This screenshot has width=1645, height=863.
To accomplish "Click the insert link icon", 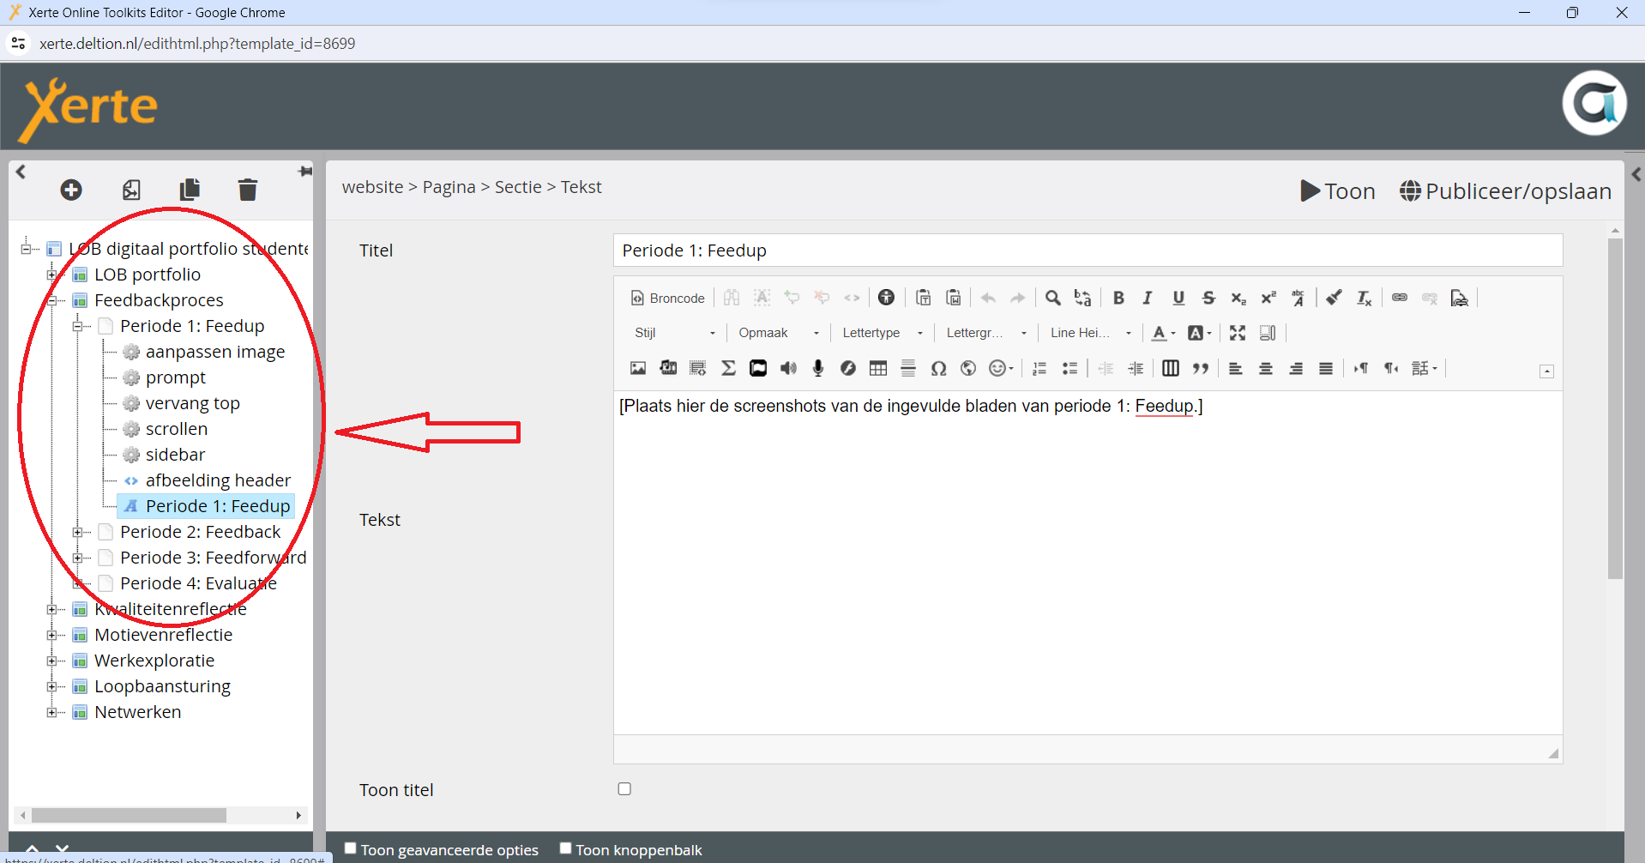I will pos(1400,298).
